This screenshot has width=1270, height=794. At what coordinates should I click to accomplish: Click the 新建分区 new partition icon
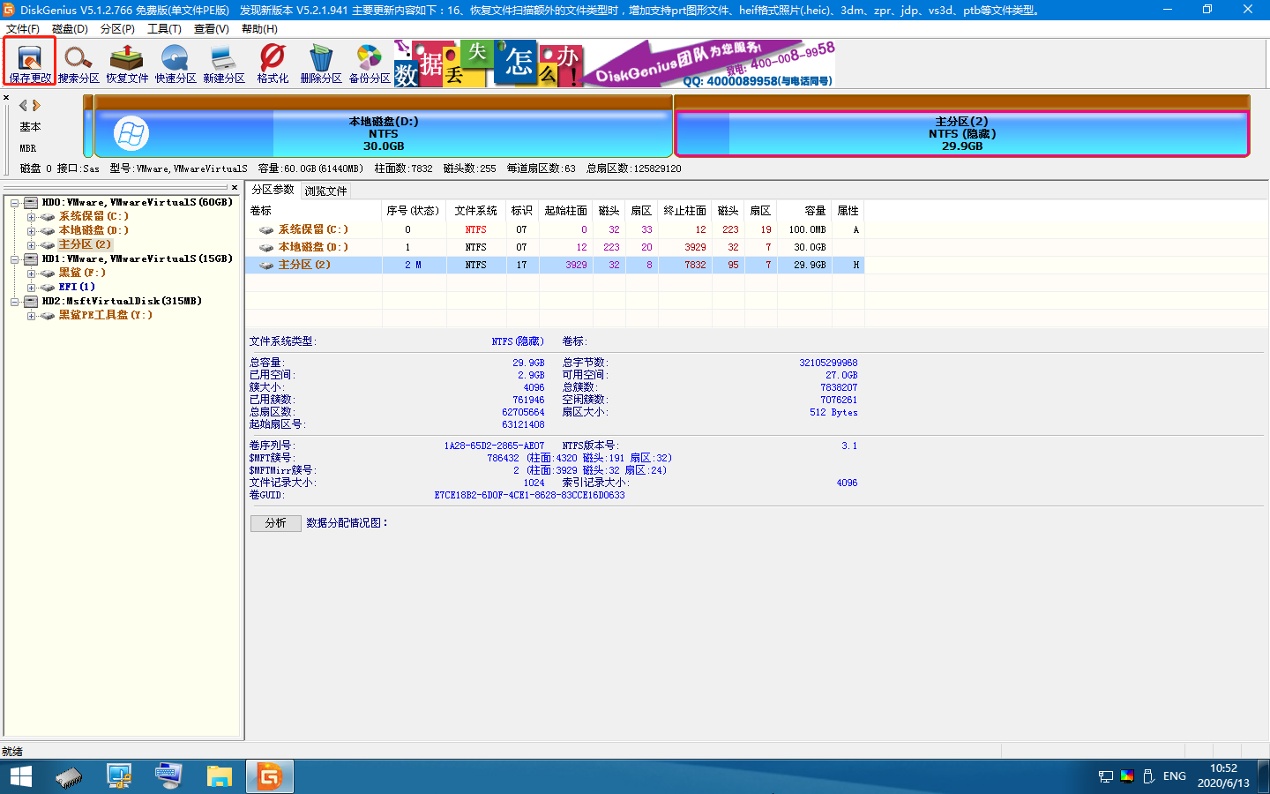click(x=224, y=62)
